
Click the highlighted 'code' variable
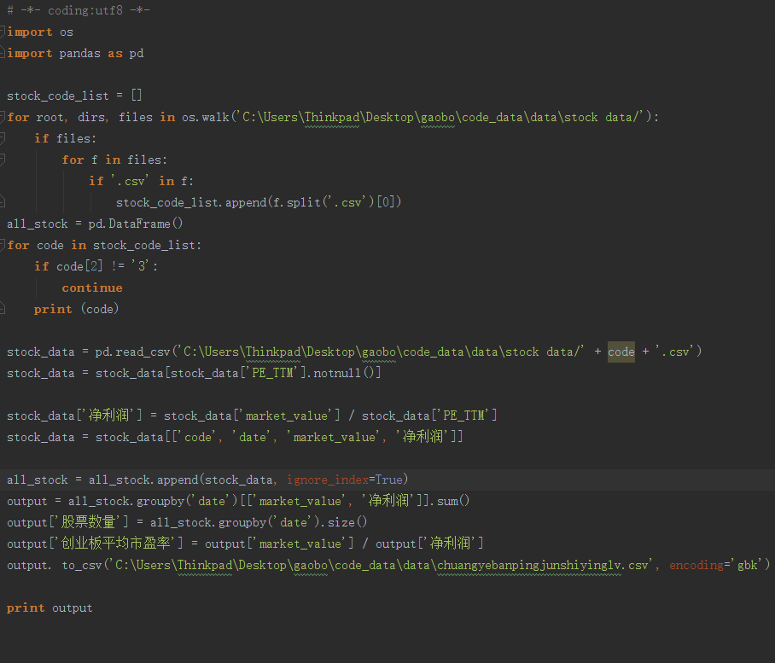(x=621, y=352)
